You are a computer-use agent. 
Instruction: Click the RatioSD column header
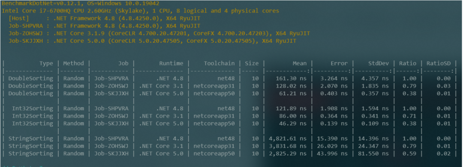[x=439, y=63]
